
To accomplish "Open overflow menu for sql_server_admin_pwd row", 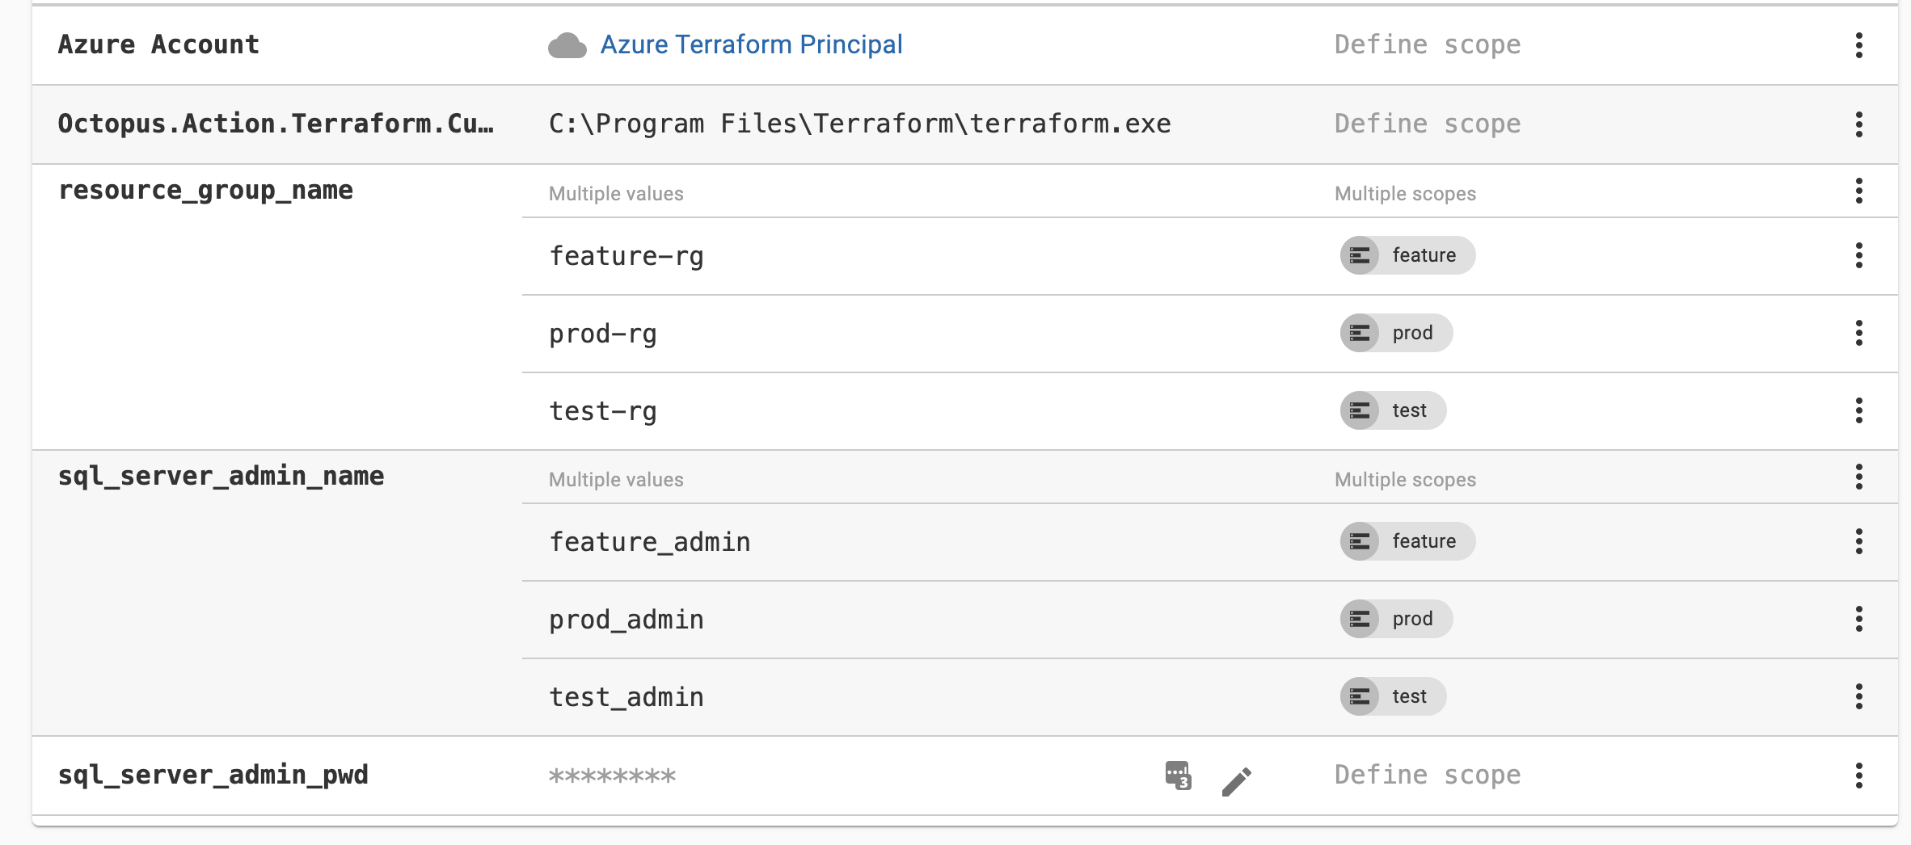I will [1858, 776].
